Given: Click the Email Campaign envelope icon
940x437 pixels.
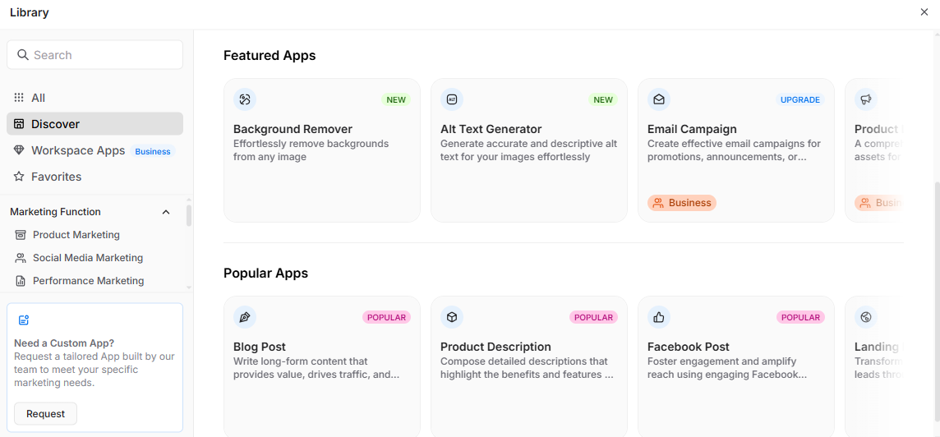Looking at the screenshot, I should coord(659,100).
